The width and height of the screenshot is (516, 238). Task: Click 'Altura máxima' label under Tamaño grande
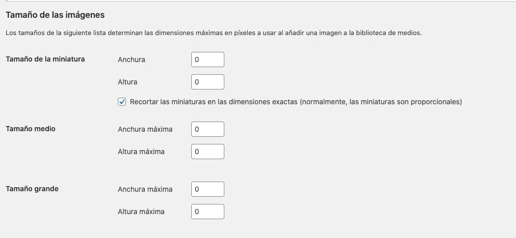(141, 212)
